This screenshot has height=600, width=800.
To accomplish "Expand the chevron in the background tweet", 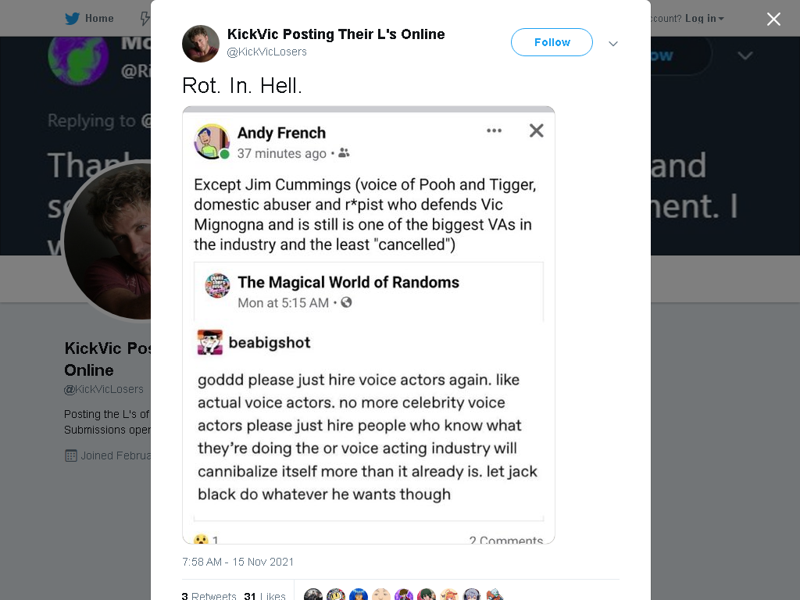I will point(745,55).
